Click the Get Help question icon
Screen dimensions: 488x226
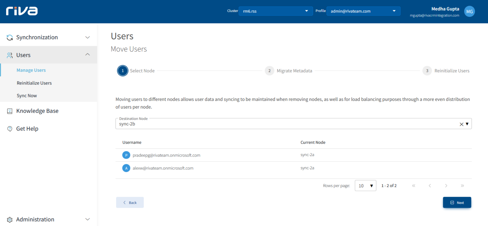point(10,129)
